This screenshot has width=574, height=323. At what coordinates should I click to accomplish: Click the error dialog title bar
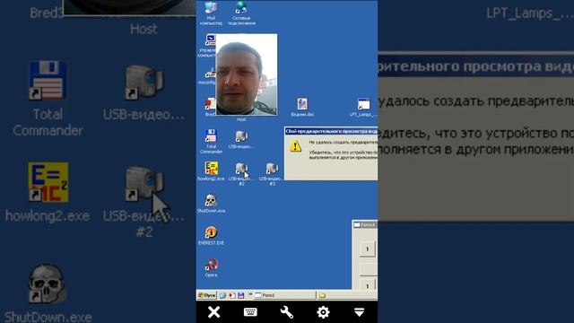point(331,131)
